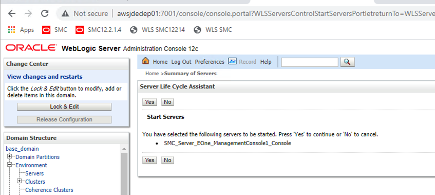Expand the Domain Partitions node
The image size is (435, 195).
(x=10, y=156)
